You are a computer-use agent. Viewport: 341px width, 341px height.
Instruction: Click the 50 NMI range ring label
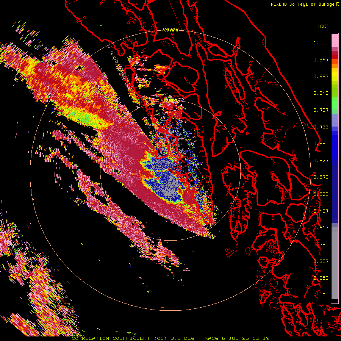[170, 100]
